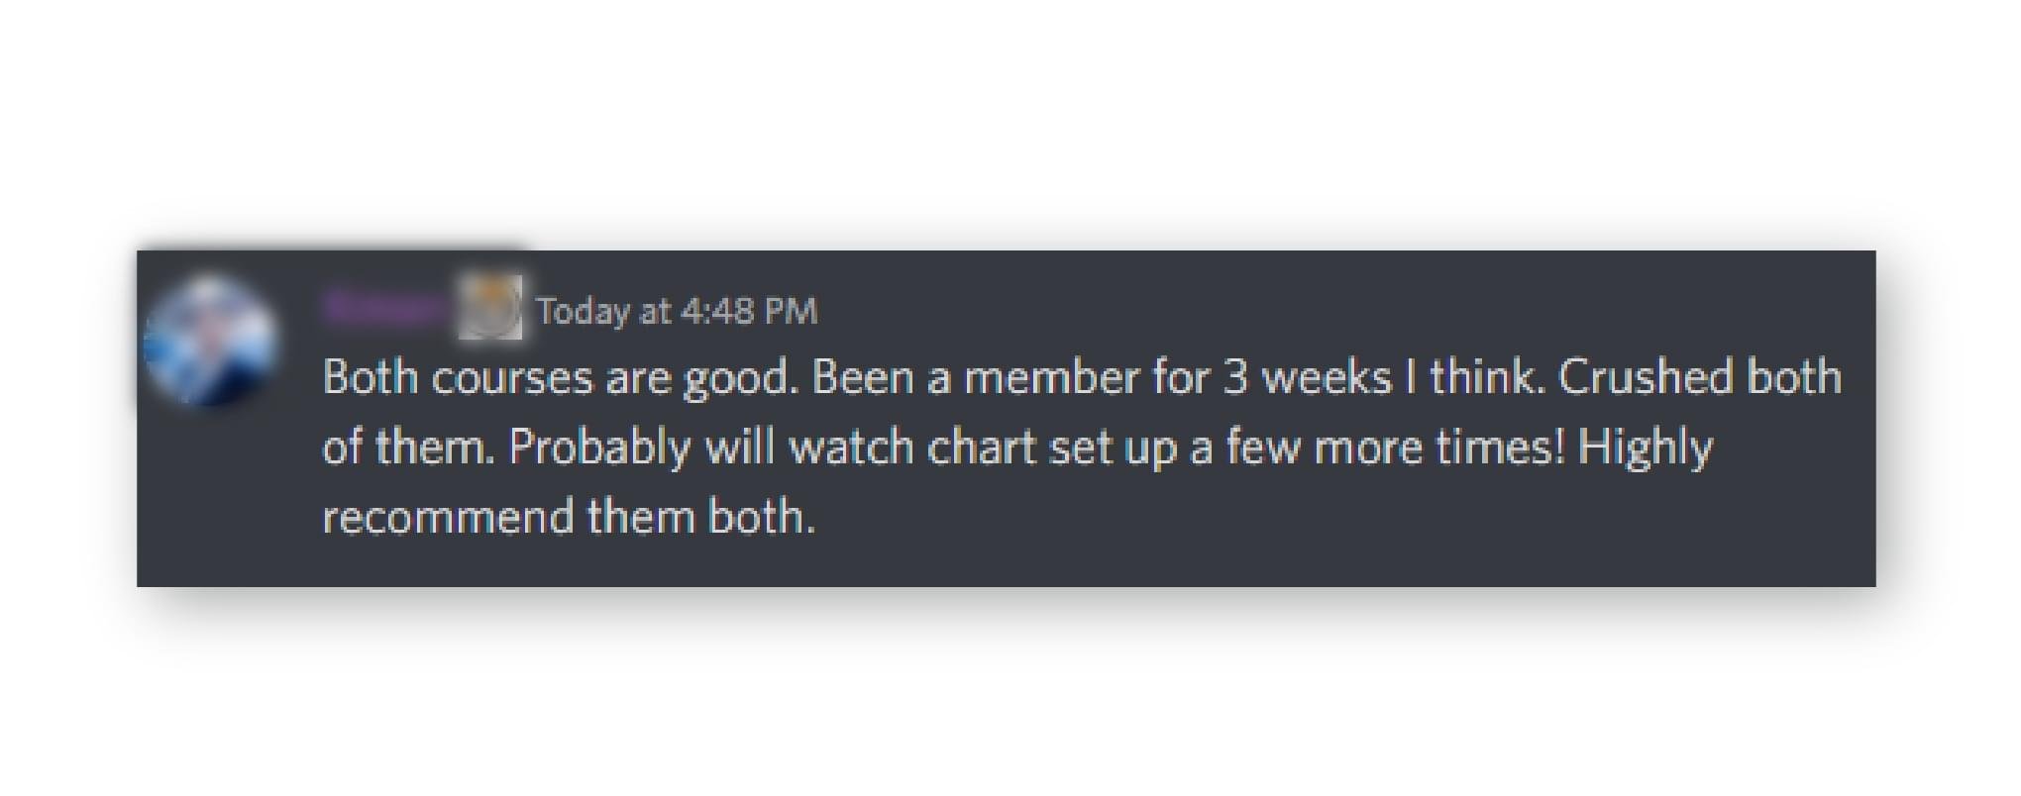Open the blurred purple username profile
Screen dimensions: 2021x796
click(x=386, y=308)
